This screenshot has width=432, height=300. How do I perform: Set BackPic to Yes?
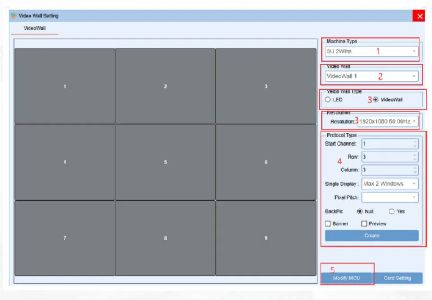392,211
